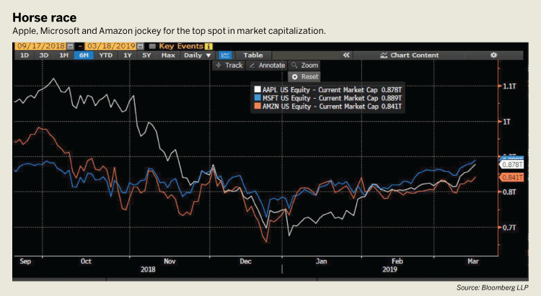Switch to Table view
The image size is (541, 296).
(x=253, y=55)
